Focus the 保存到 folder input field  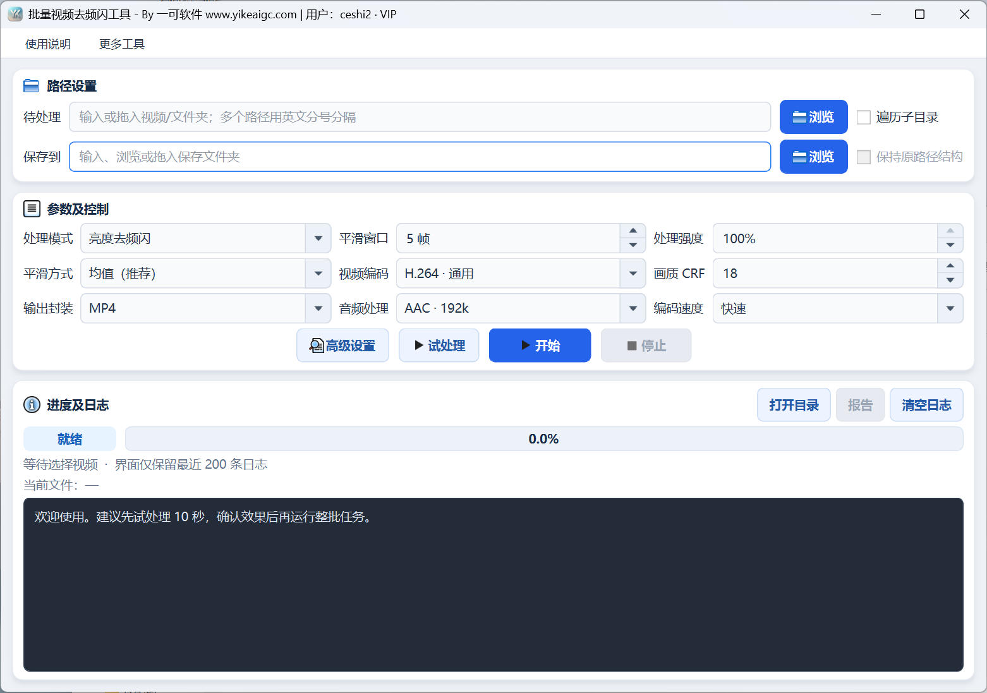(x=420, y=157)
